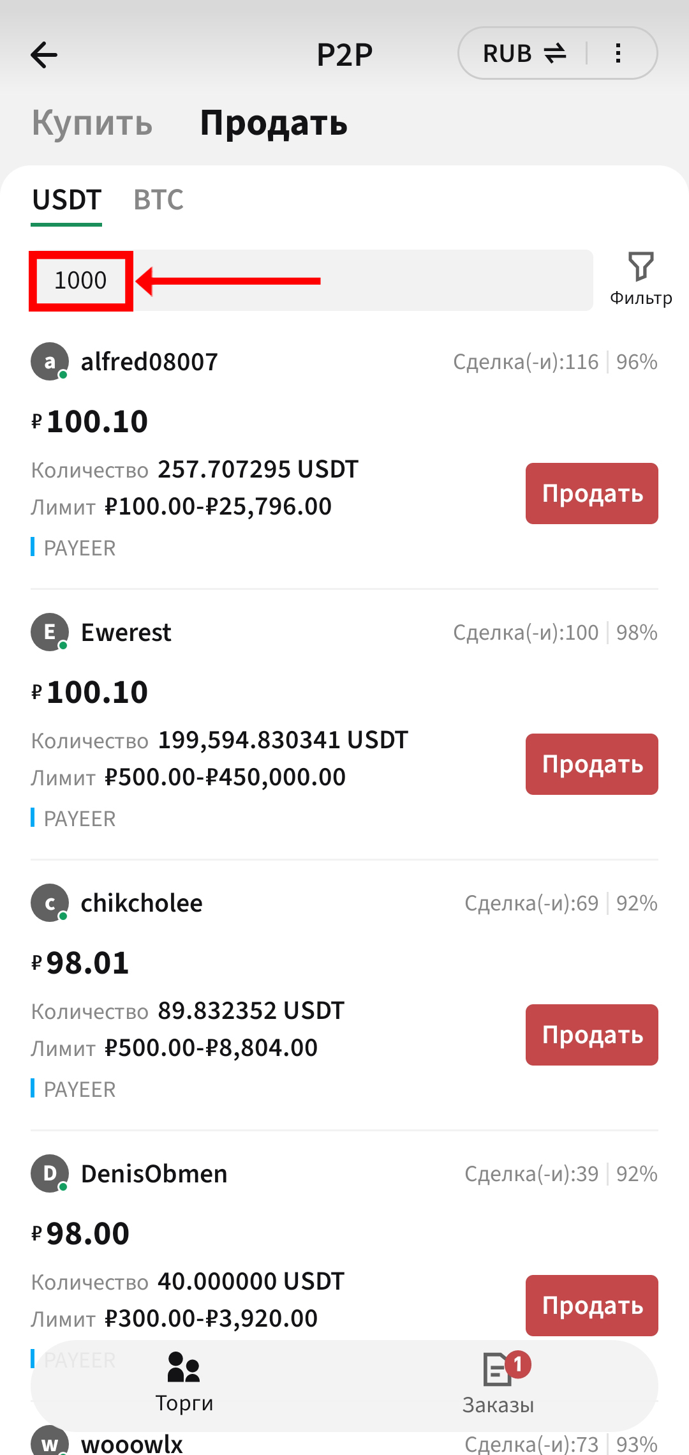Tap chikcholee avatar icon
This screenshot has height=1455, width=689.
coord(50,903)
